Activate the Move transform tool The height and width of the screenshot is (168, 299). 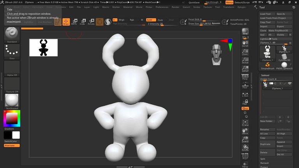74,22
